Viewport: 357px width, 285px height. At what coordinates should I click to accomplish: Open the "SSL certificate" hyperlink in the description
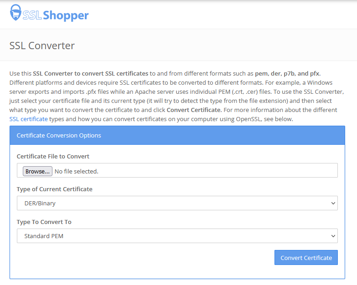[x=28, y=119]
